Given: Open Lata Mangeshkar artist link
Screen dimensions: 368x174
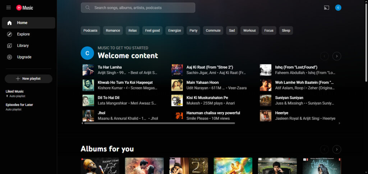Looking at the screenshot, I should [112, 103].
